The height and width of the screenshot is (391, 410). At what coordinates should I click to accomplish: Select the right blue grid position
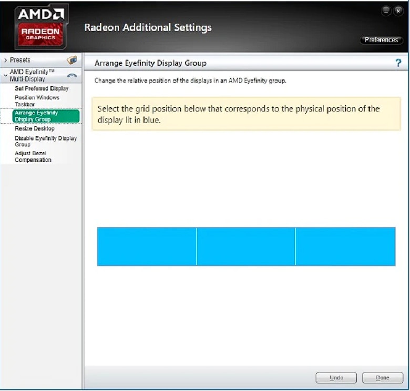pos(345,246)
